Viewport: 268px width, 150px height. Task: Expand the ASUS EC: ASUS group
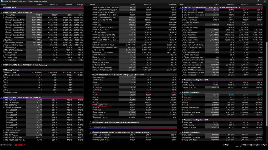coord(91,127)
